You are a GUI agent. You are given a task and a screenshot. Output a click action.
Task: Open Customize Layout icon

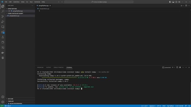[179, 2]
